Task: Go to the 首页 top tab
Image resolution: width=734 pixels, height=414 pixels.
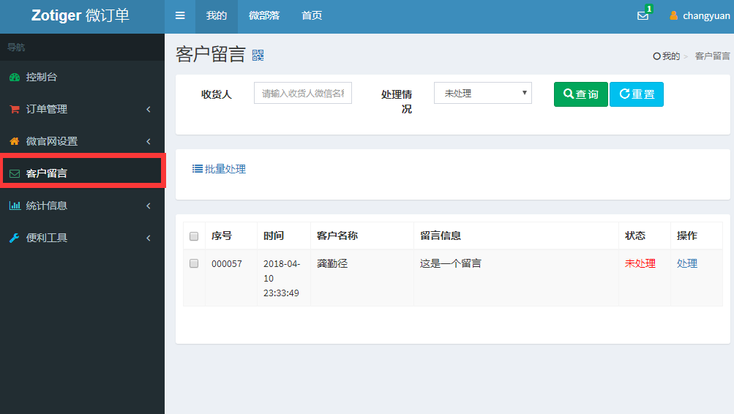Action: (312, 16)
